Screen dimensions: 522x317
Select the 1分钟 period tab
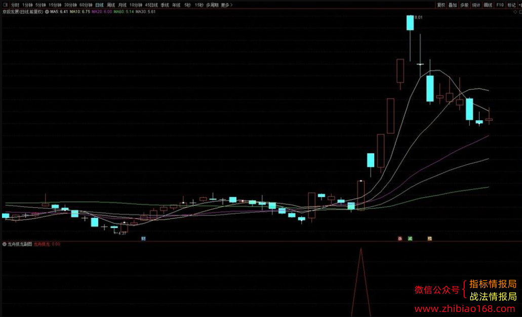(28, 5)
